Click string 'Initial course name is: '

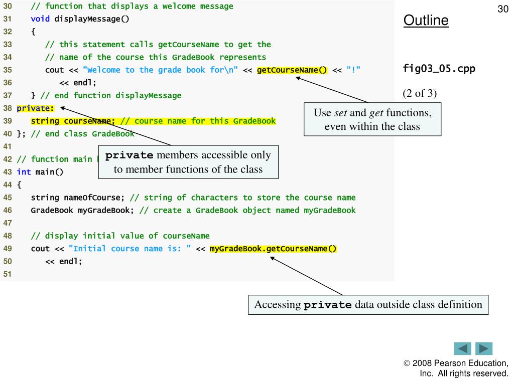[x=130, y=249]
